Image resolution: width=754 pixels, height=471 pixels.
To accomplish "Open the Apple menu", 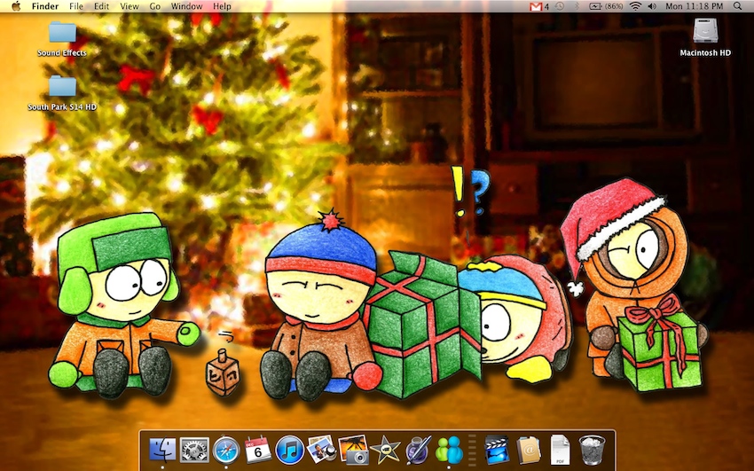I will (16, 6).
